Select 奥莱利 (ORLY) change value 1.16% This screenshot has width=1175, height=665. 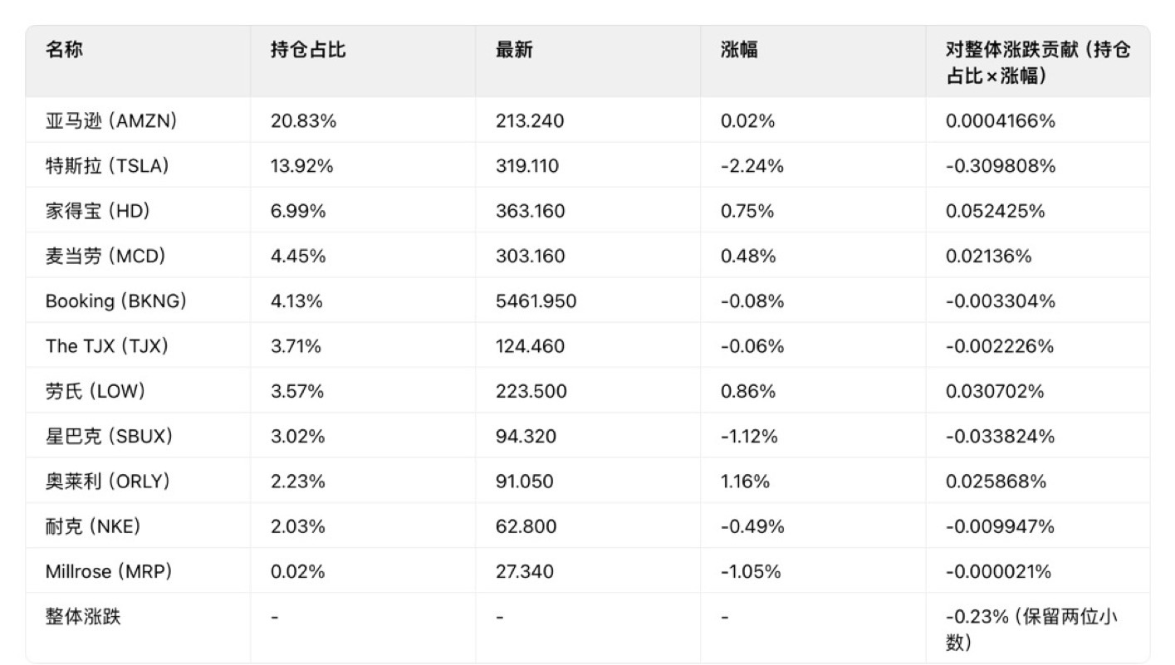coord(746,481)
